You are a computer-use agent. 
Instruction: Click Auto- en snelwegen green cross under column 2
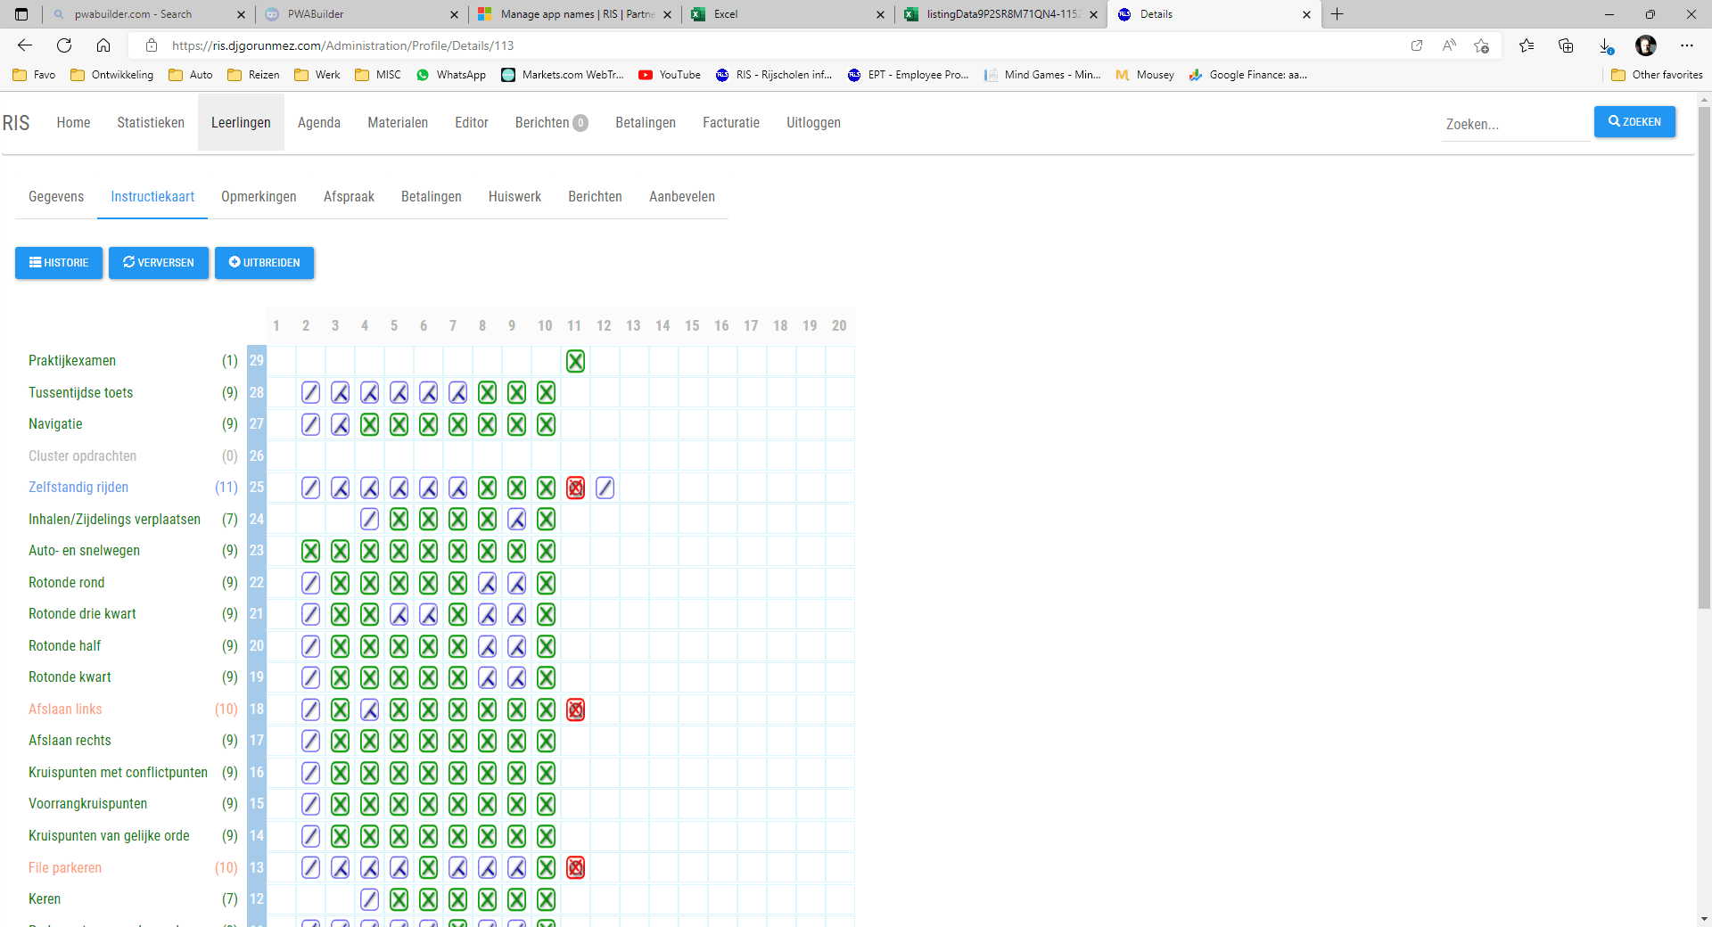(310, 551)
